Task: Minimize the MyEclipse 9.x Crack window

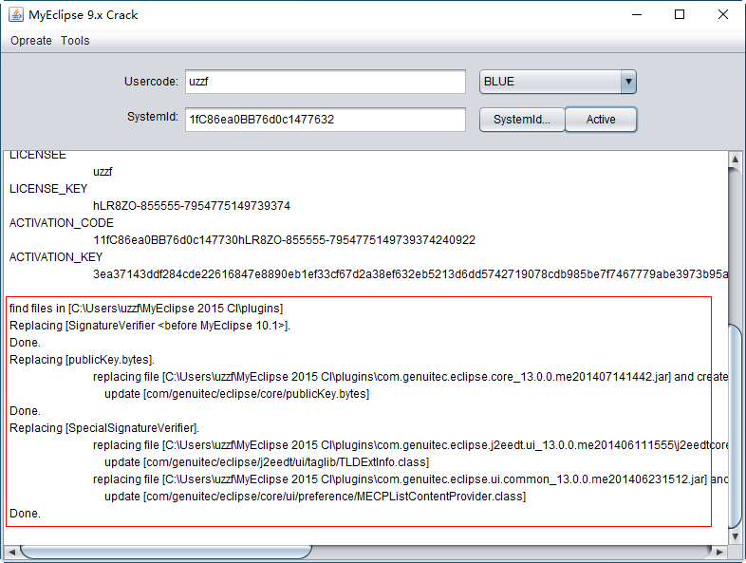Action: 635,15
